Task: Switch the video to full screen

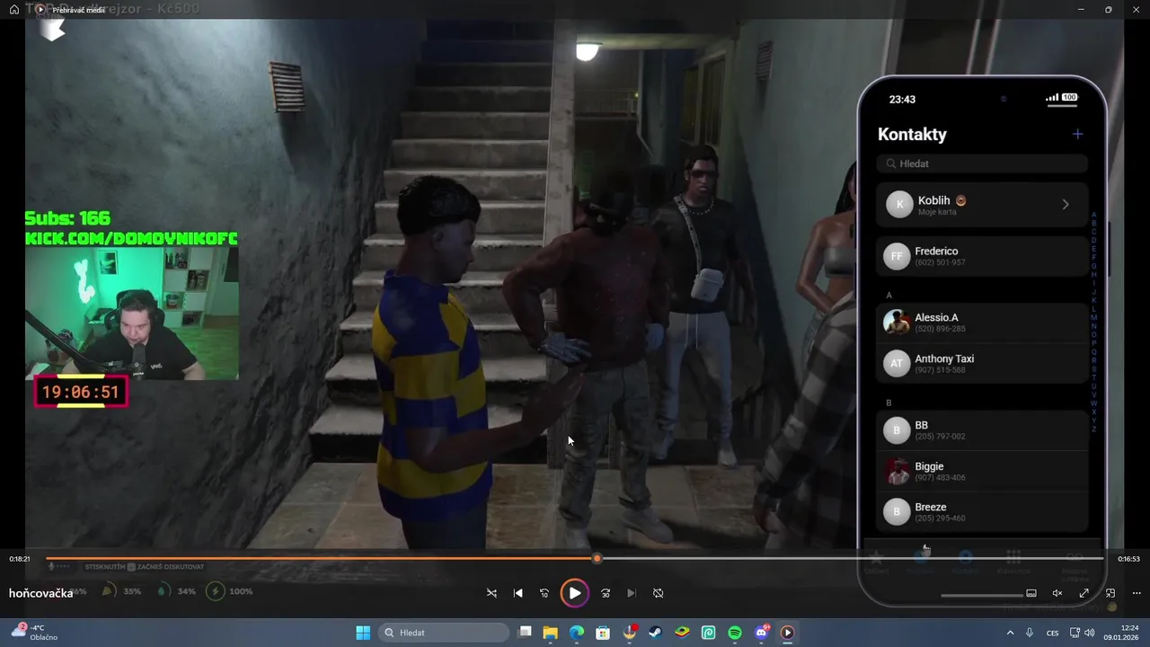Action: click(1084, 593)
